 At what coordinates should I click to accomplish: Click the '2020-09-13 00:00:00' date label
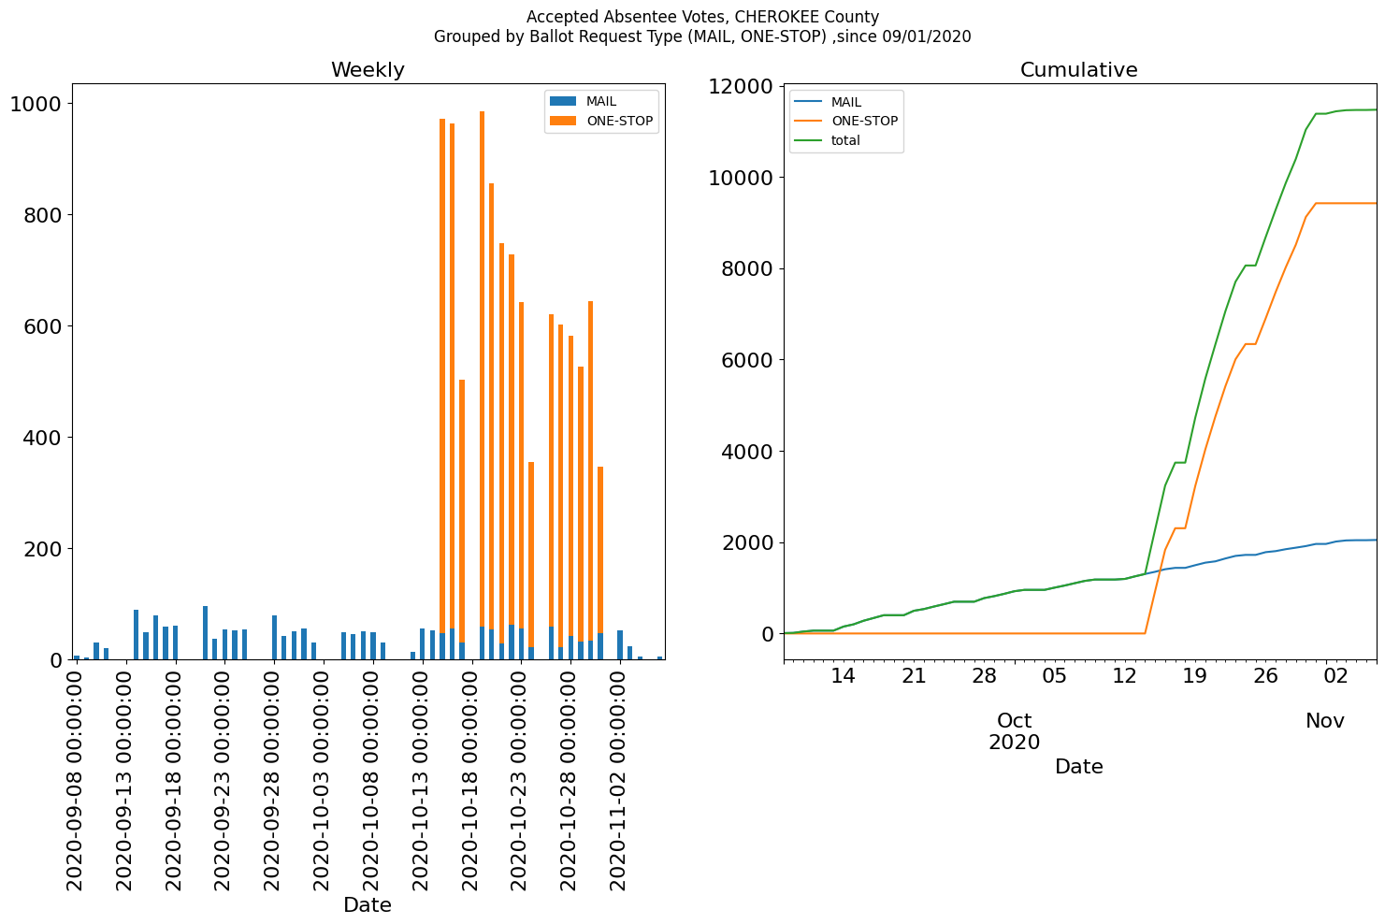point(125,779)
